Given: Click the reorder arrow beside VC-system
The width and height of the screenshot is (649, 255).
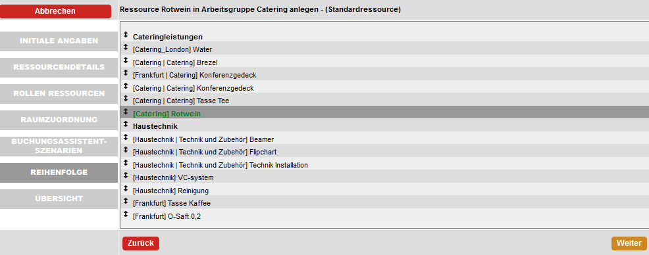Looking at the screenshot, I should (126, 175).
